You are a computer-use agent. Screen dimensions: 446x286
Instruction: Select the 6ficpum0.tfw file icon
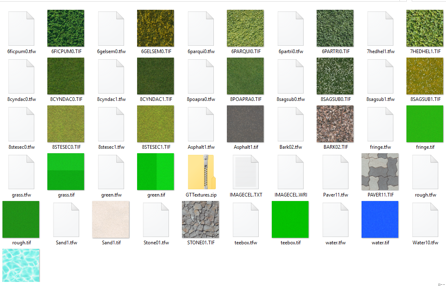[x=21, y=28]
